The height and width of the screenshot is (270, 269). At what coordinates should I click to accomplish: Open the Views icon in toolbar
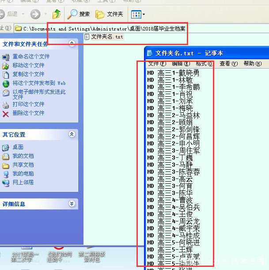(x=136, y=14)
